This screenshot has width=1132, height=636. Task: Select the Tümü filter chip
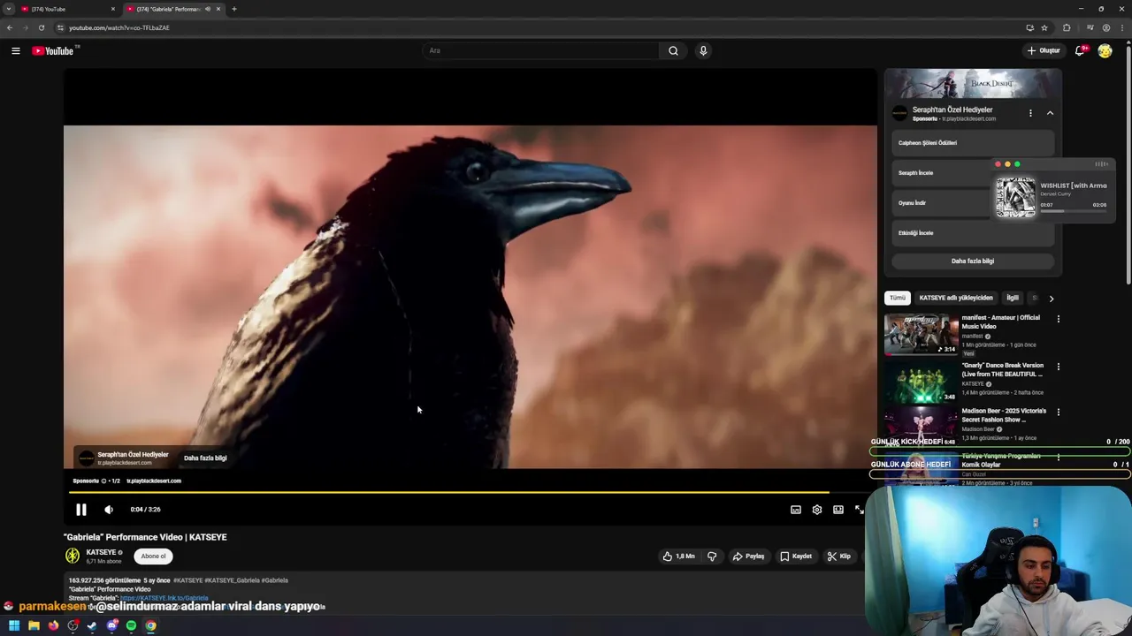coord(898,298)
